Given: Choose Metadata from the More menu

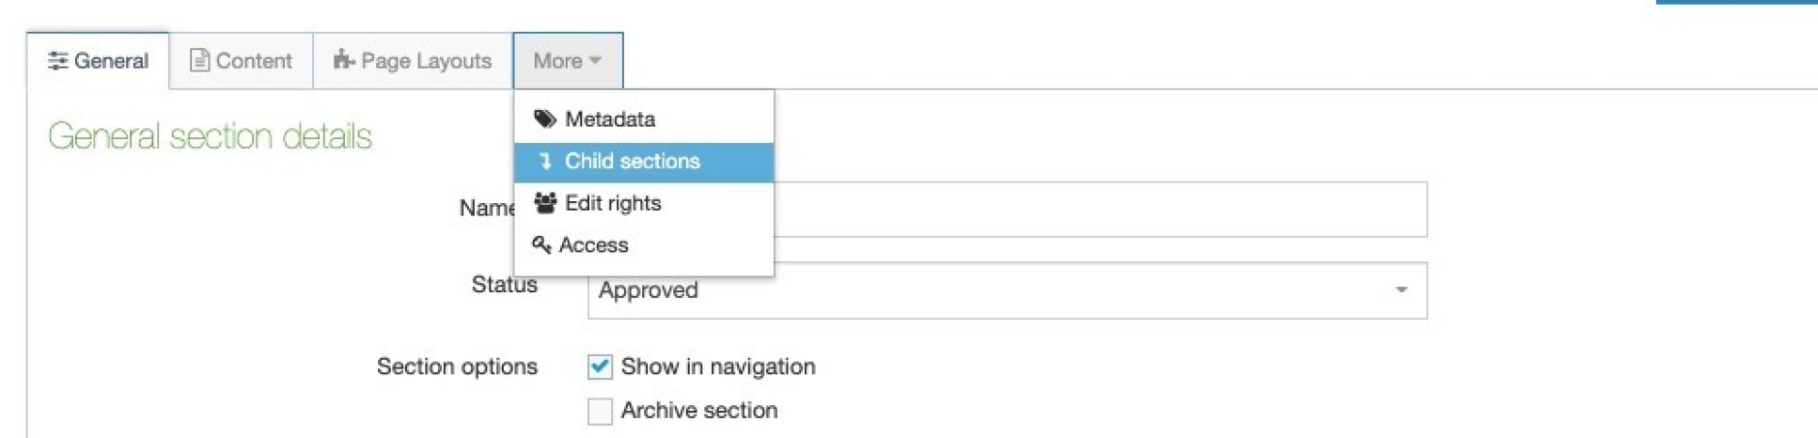Looking at the screenshot, I should [610, 119].
